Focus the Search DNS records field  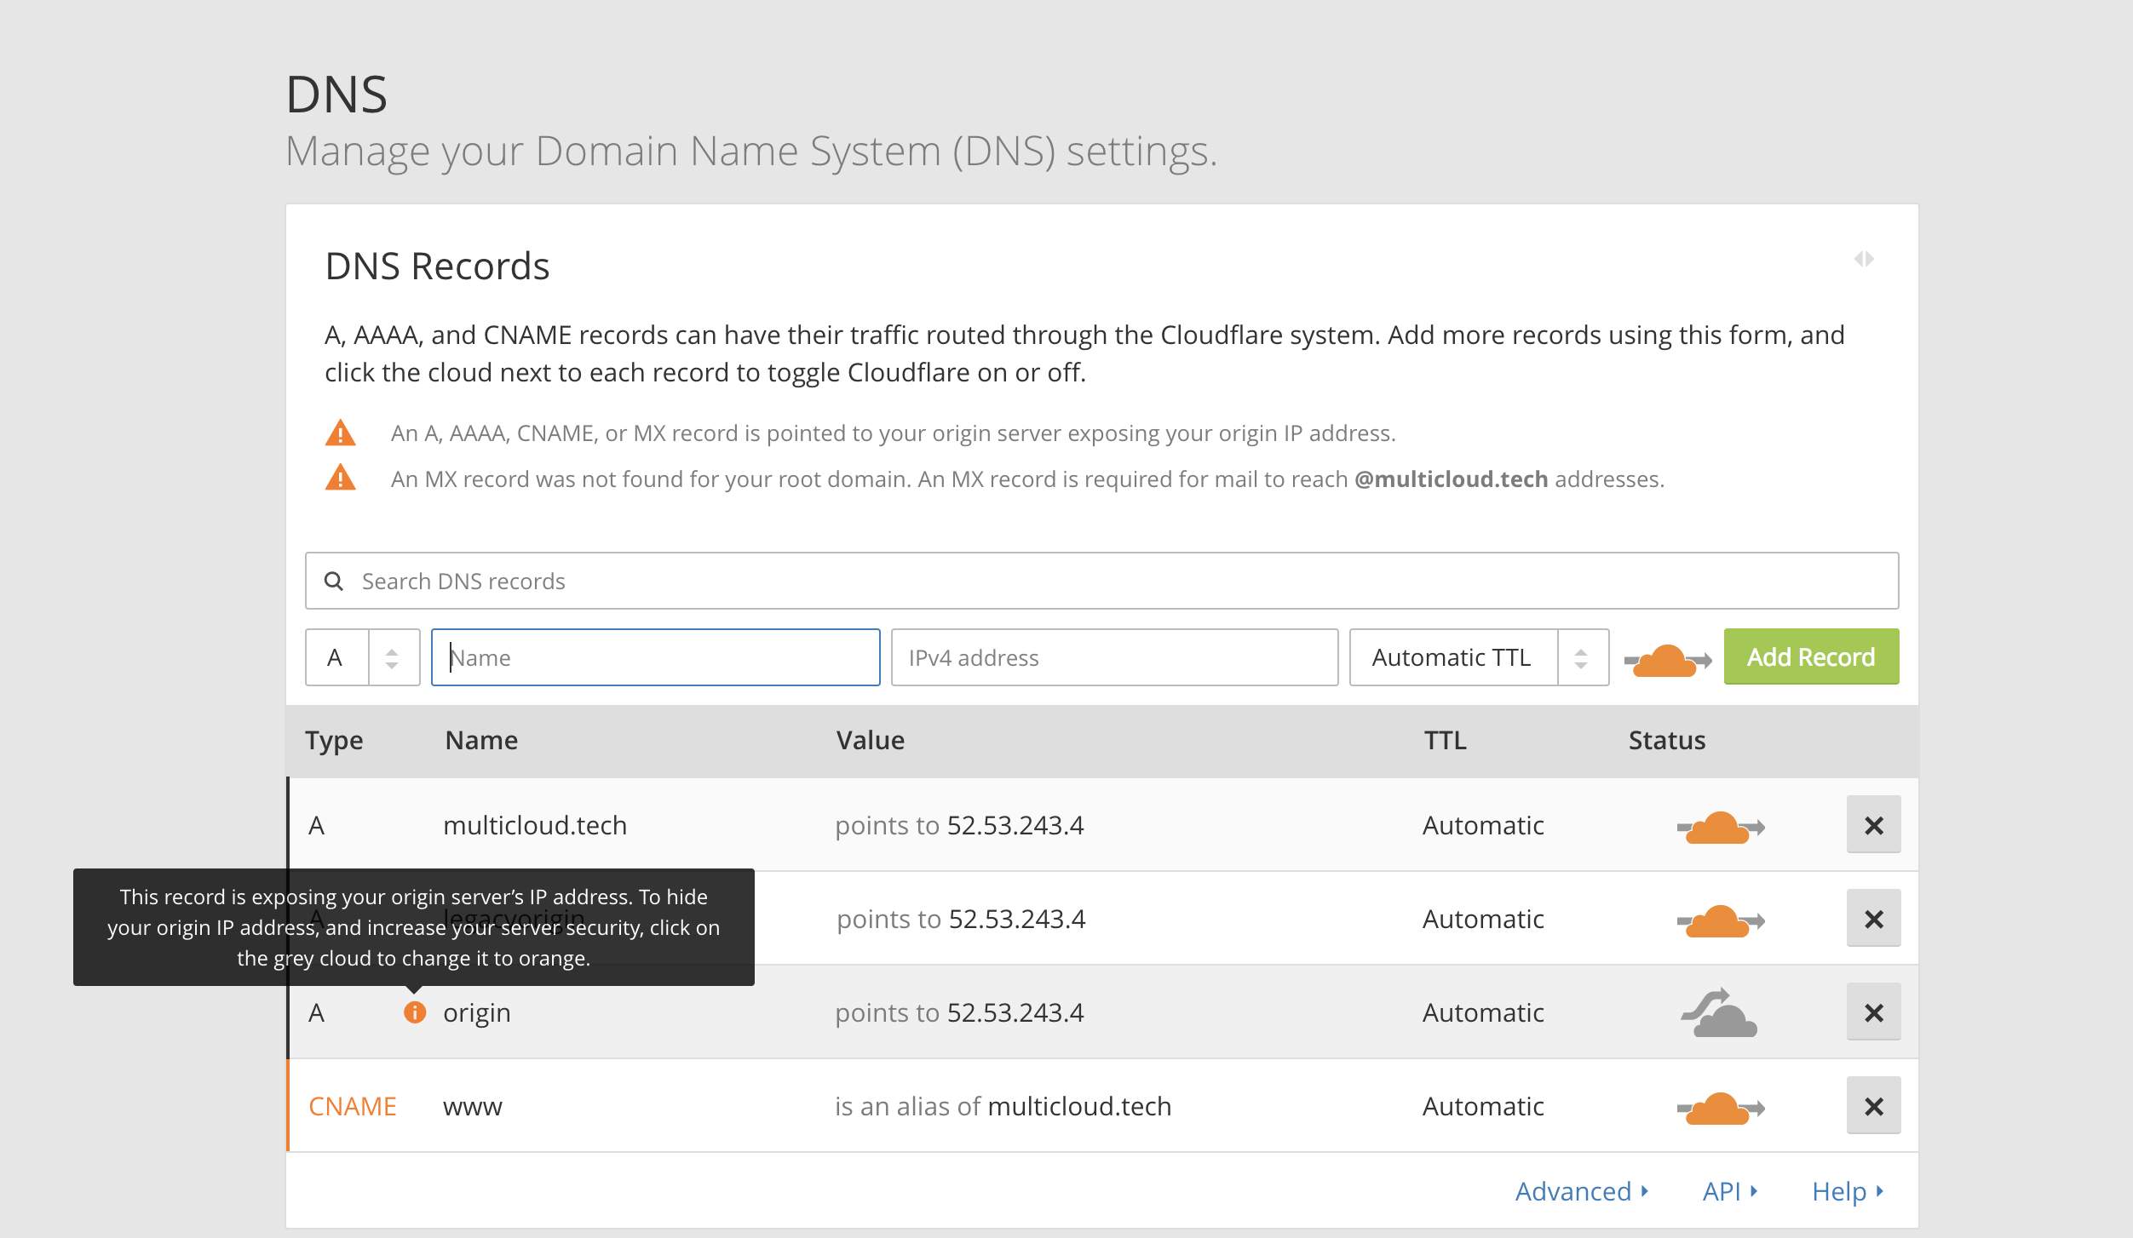tap(1102, 581)
